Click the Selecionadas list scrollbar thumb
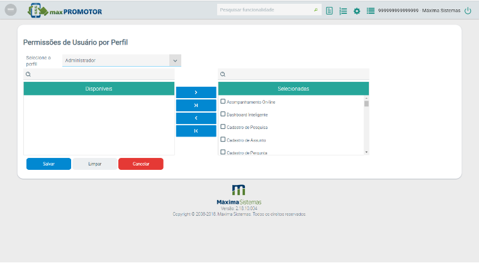This screenshot has width=479, height=263. click(x=366, y=104)
